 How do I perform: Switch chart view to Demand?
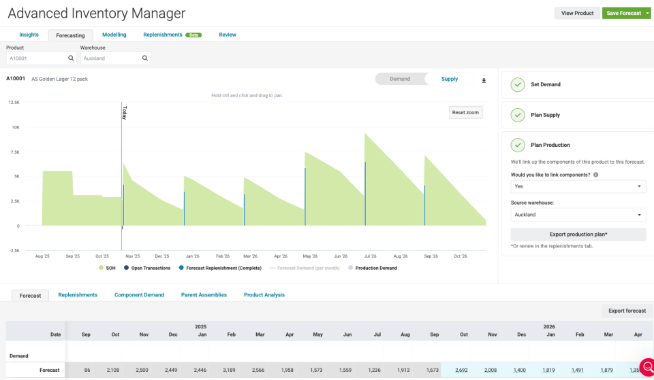400,79
